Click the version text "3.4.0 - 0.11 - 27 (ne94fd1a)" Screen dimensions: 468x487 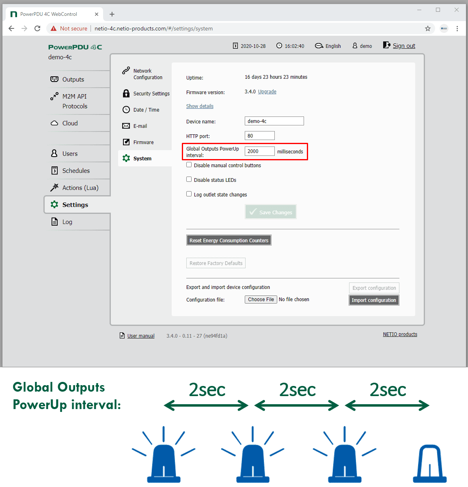197,336
